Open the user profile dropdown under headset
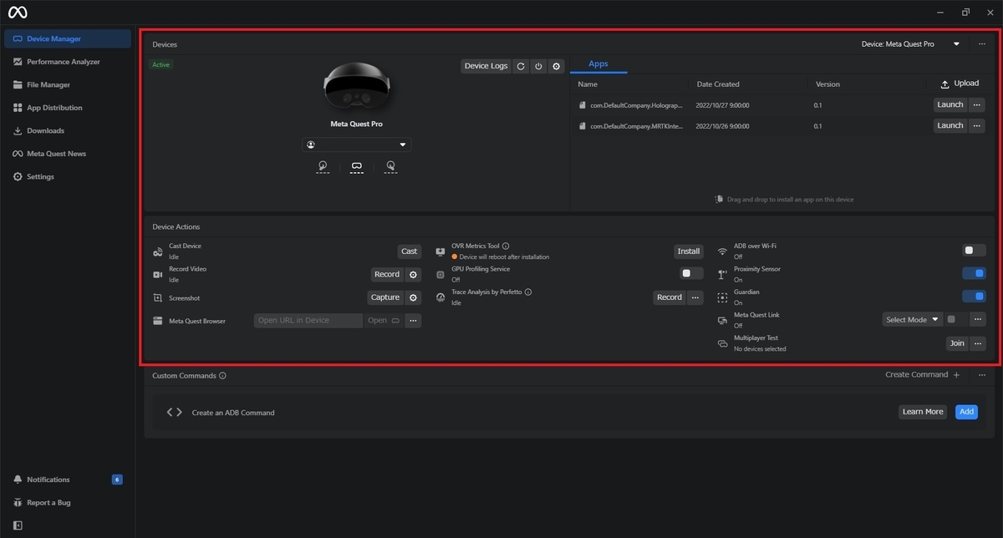 357,145
